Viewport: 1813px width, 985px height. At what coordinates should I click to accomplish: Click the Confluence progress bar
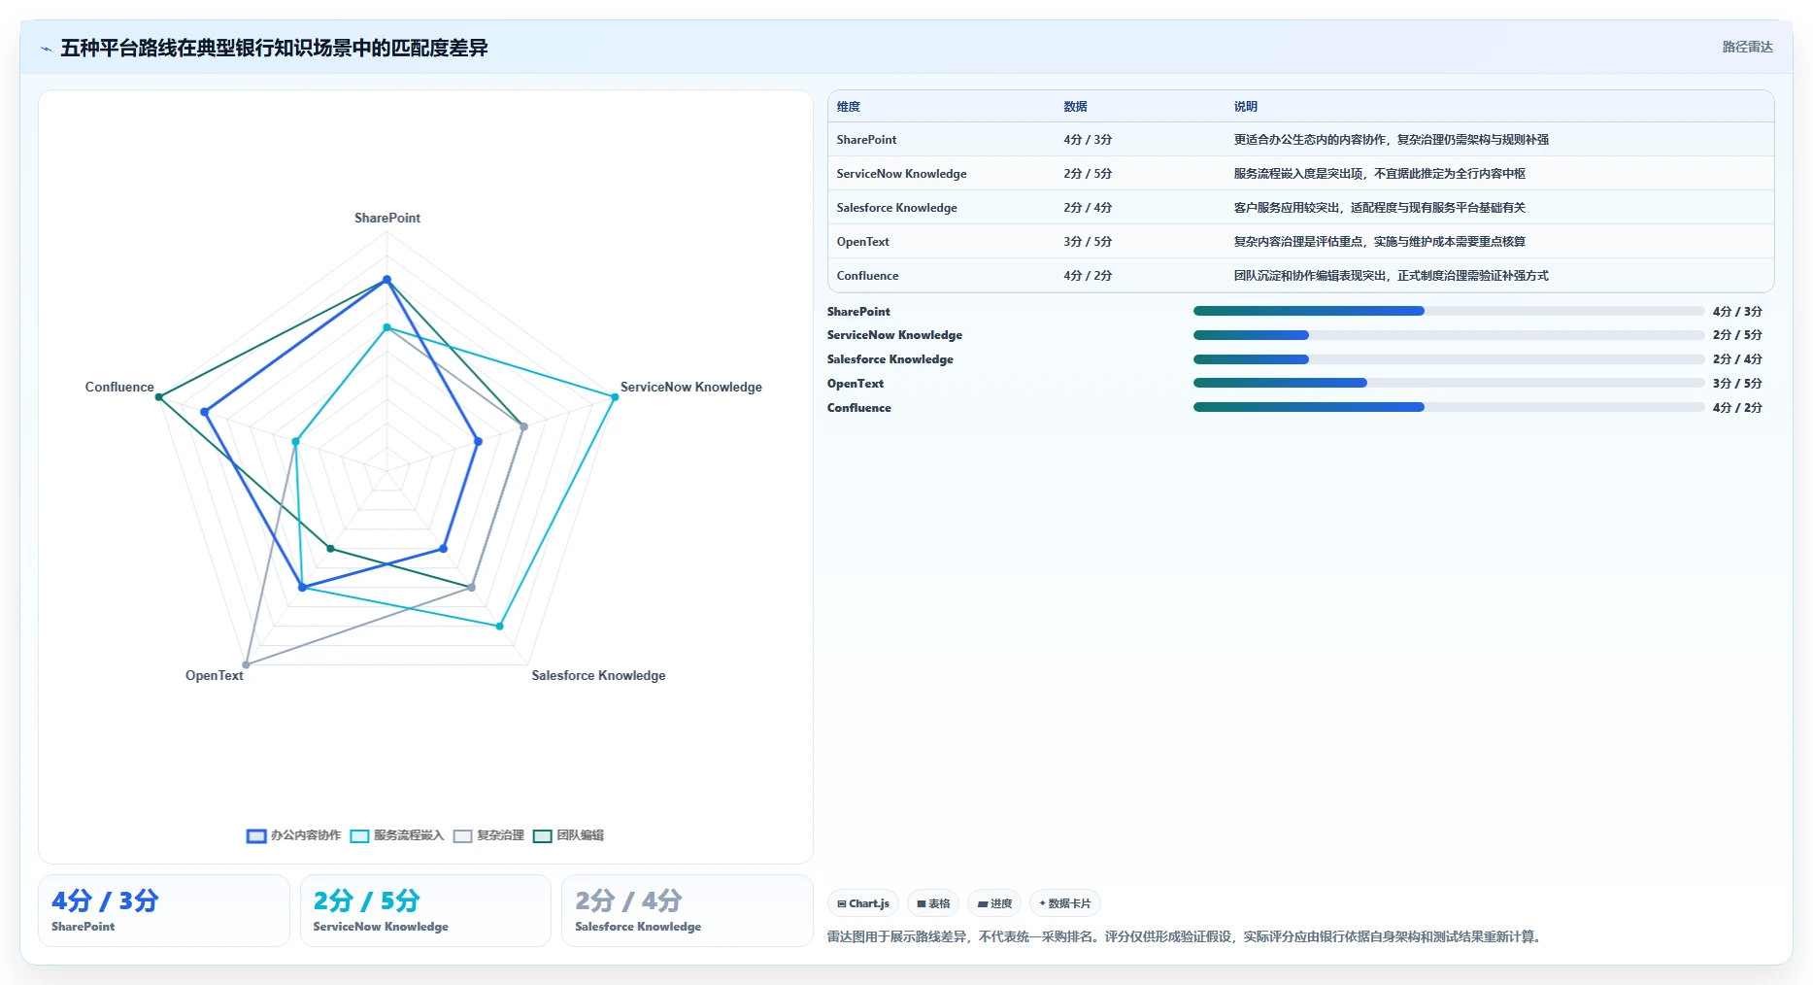click(x=1449, y=407)
